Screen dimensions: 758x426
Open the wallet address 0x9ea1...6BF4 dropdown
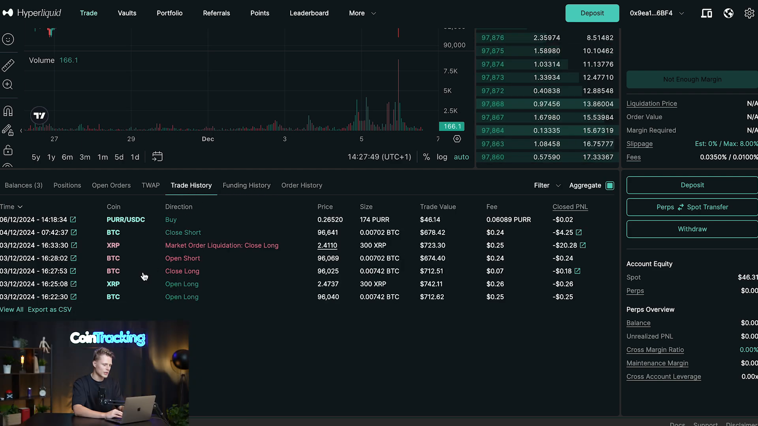[657, 13]
